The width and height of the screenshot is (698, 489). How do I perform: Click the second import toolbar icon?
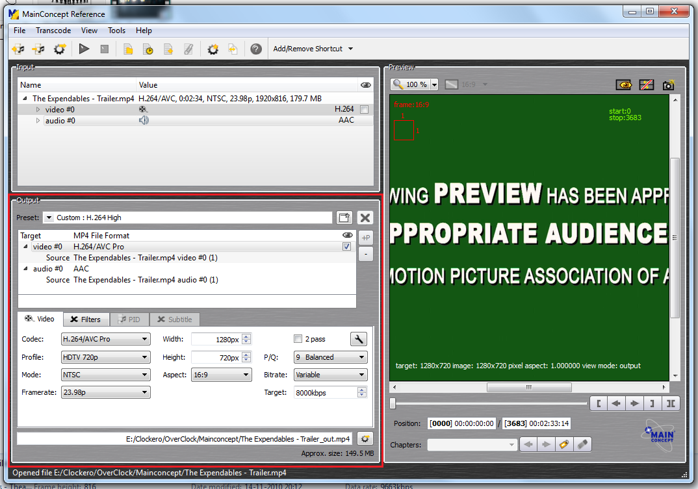pos(39,49)
